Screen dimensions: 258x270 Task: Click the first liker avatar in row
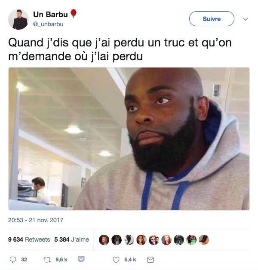[104, 240]
